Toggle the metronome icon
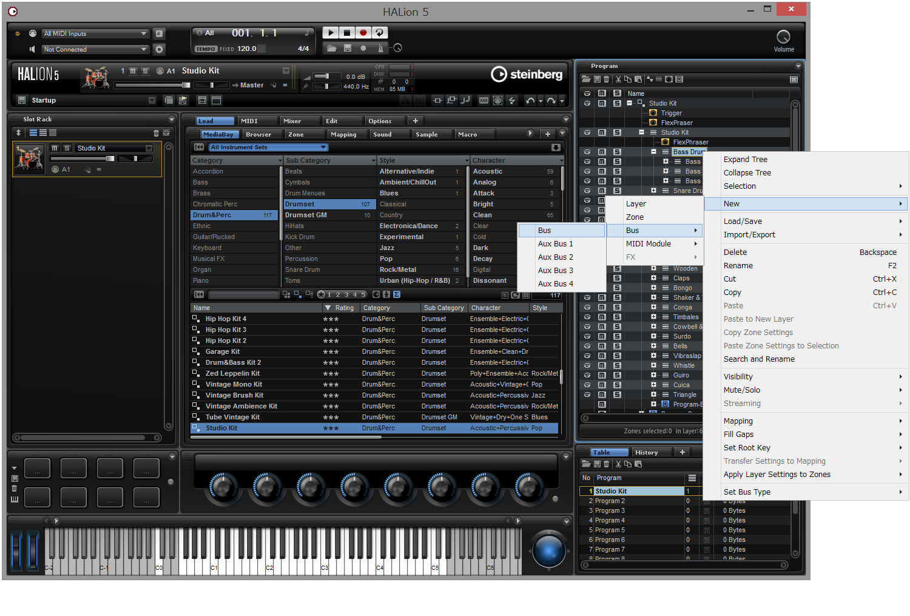 tap(380, 48)
